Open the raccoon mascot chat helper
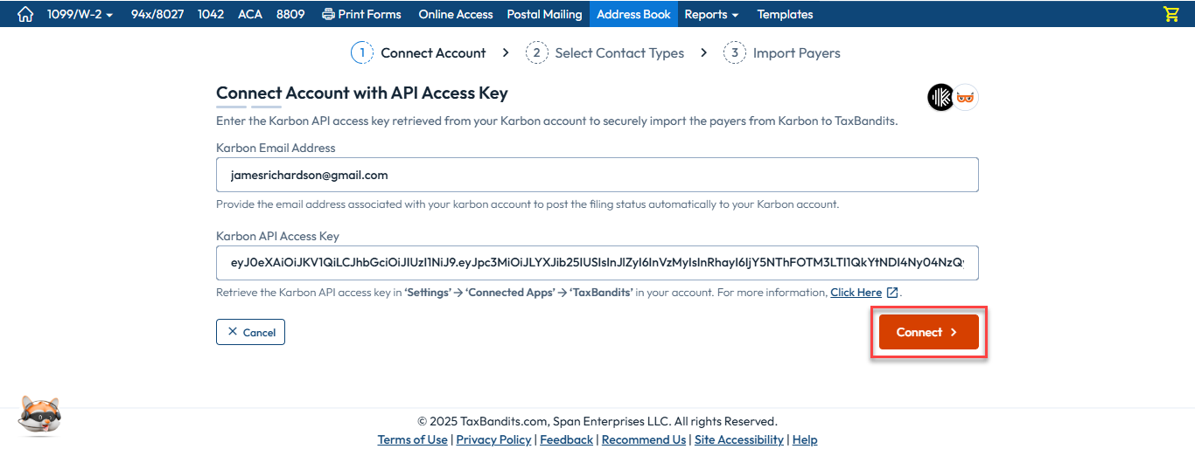Image resolution: width=1195 pixels, height=456 pixels. coord(39,415)
